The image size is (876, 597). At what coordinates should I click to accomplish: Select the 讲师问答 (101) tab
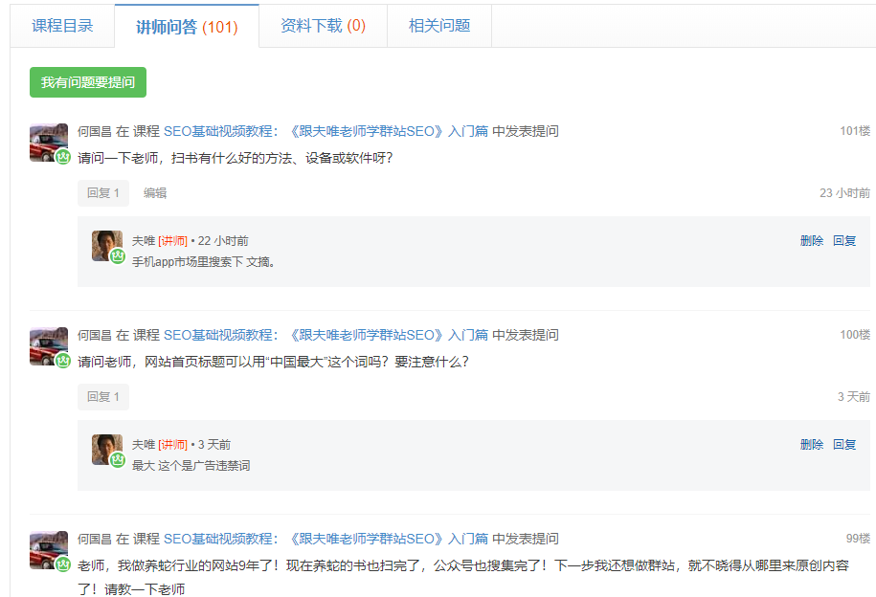coord(187,26)
